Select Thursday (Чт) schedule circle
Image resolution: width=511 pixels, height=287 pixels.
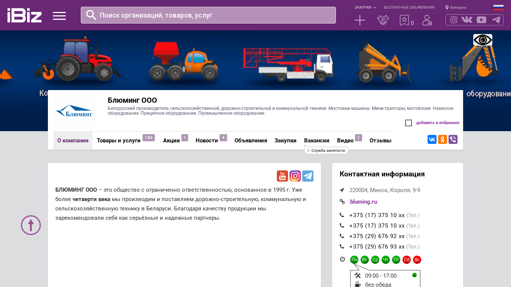pos(386,260)
